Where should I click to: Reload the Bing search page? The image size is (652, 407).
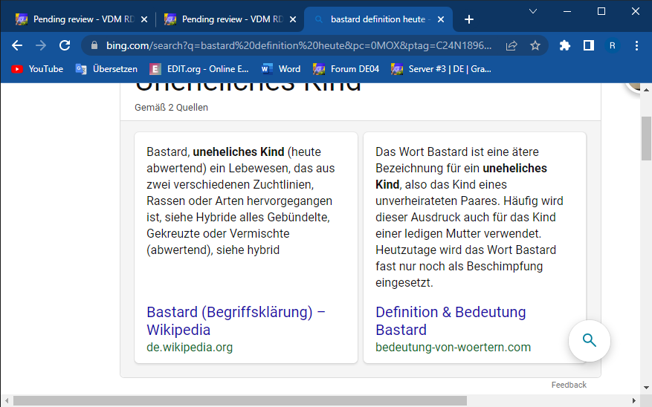[x=65, y=45]
